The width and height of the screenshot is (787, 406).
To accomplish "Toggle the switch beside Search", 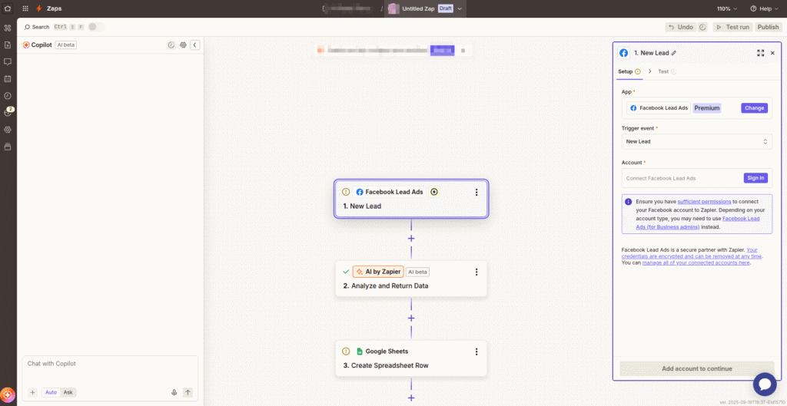I will [x=96, y=27].
